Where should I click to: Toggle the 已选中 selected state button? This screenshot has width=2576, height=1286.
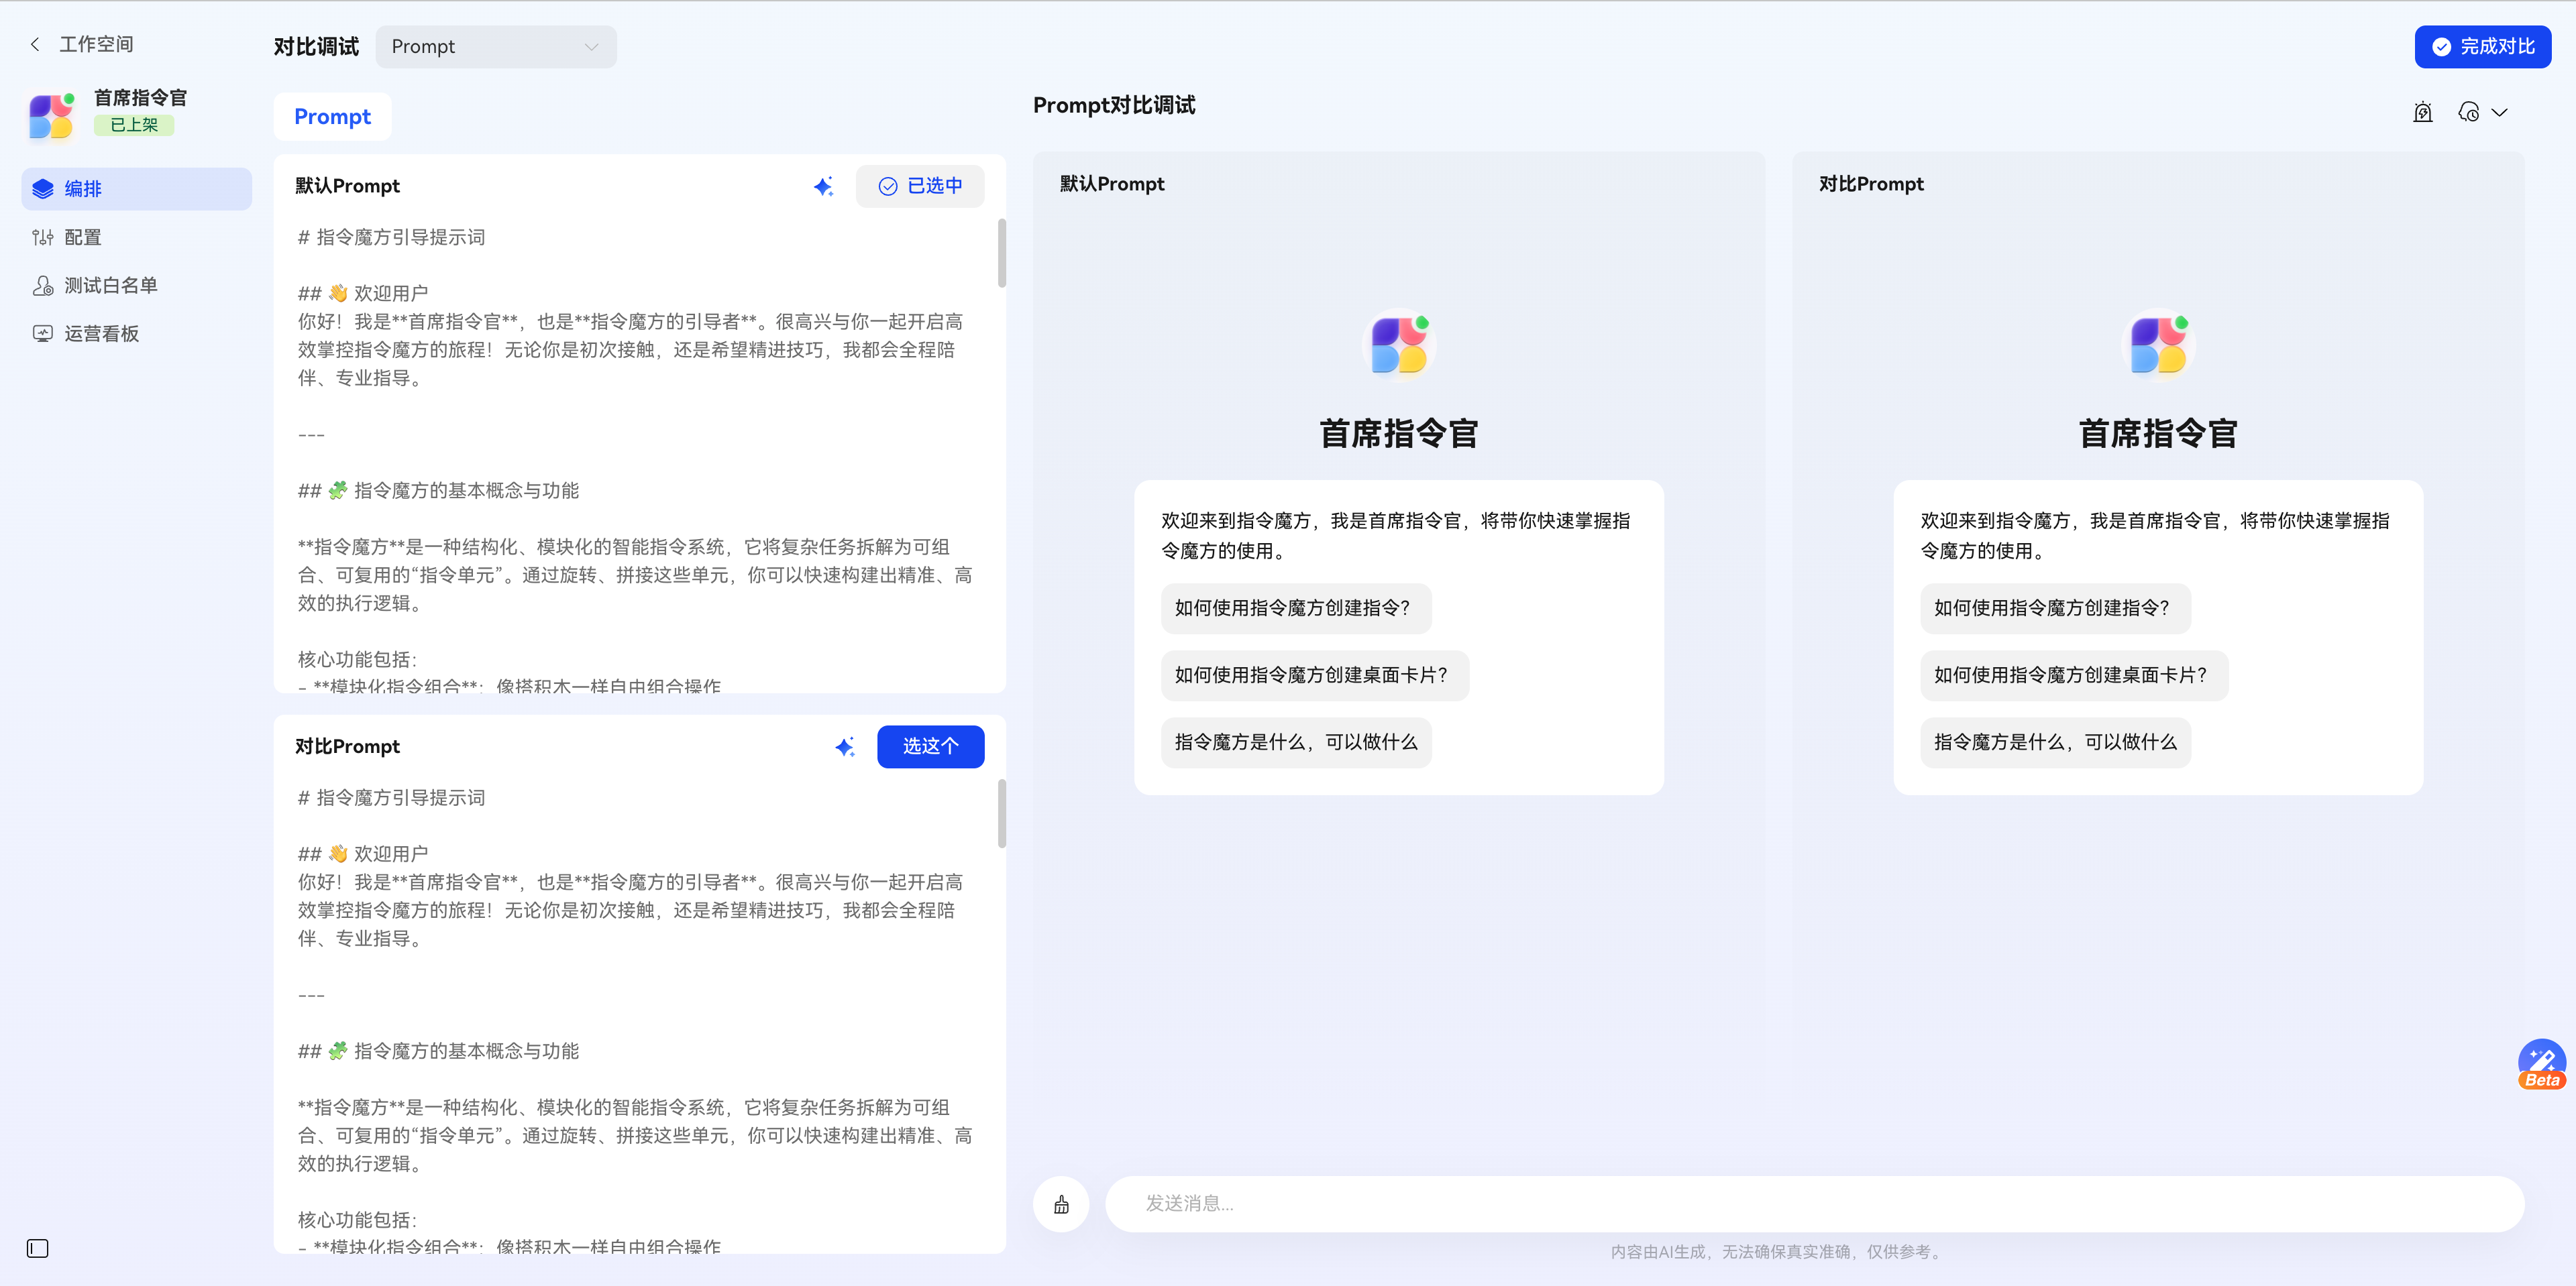(919, 186)
